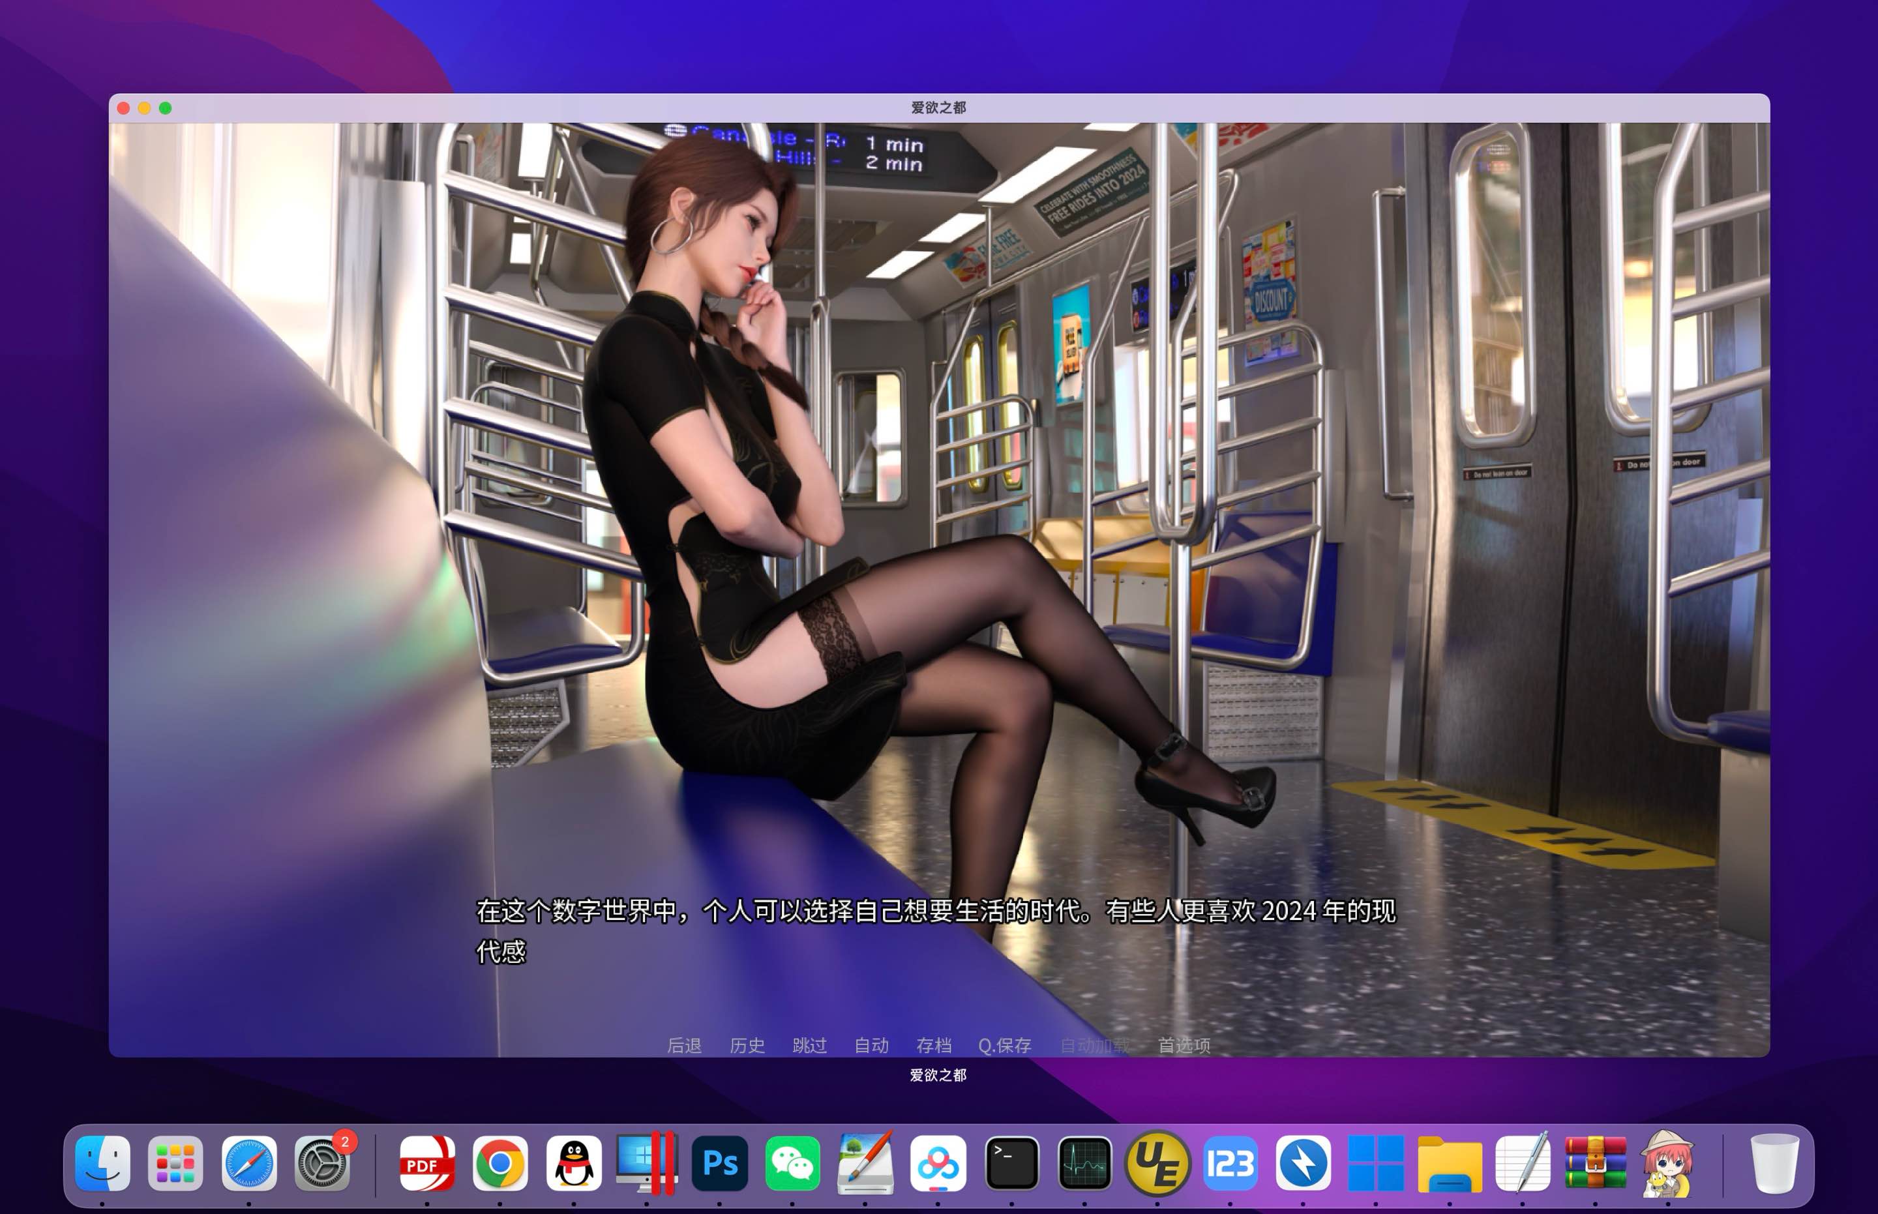Minimize the game window with yellow button
This screenshot has height=1214, width=1878.
click(x=144, y=108)
